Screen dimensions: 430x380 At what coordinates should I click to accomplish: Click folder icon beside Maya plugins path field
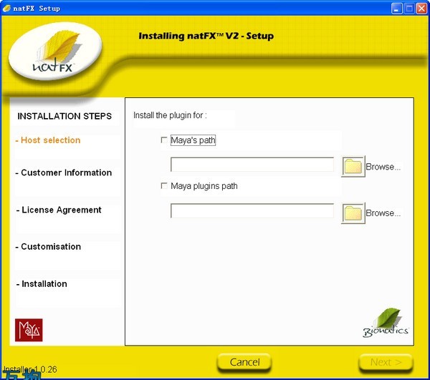353,213
